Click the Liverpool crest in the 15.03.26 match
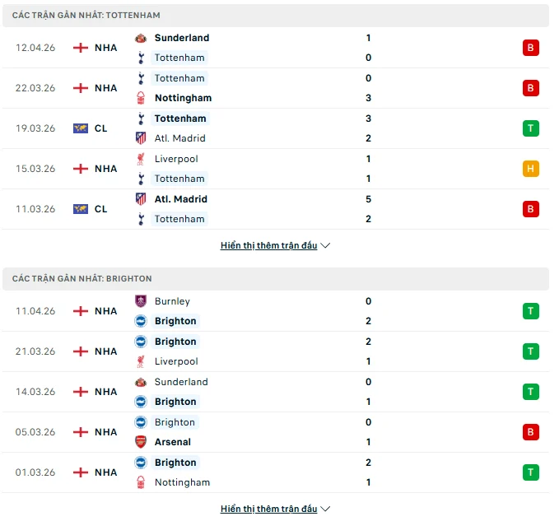 [141, 159]
